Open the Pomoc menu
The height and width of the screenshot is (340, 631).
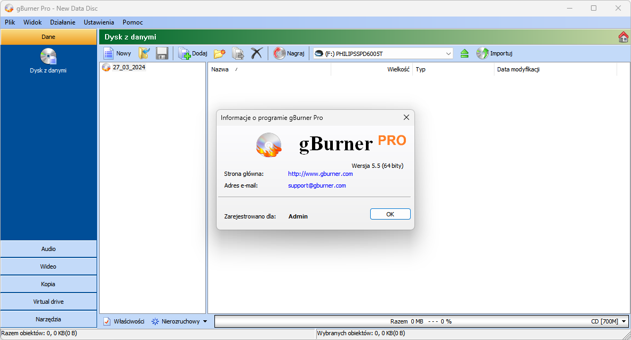tap(133, 22)
